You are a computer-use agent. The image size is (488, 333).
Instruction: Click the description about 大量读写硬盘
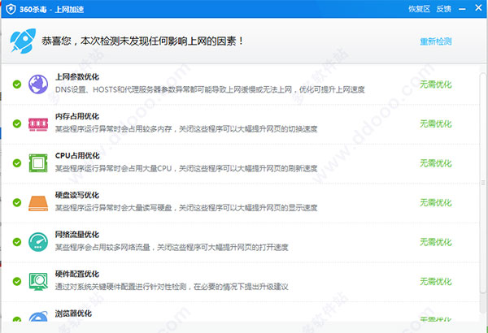186,208
